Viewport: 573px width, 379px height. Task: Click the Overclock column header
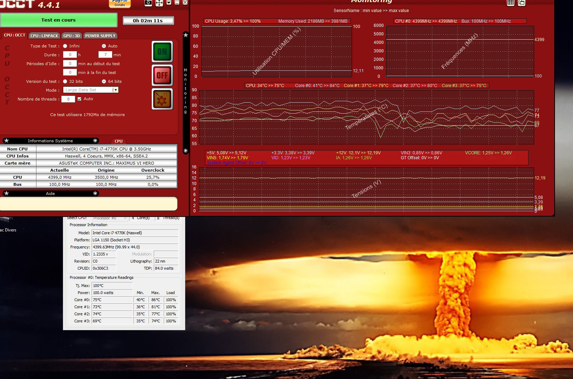pyautogui.click(x=153, y=170)
